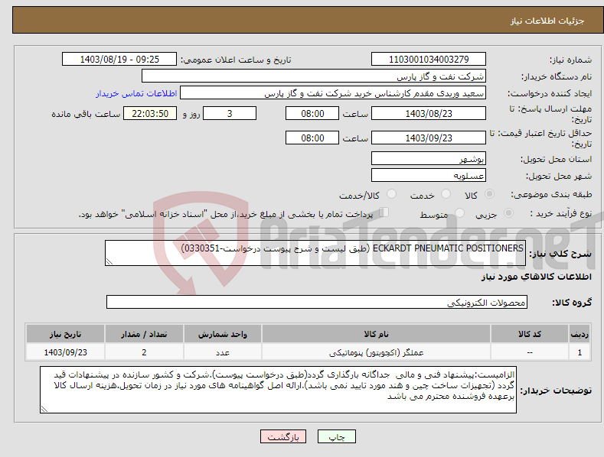Click item name عملگر (اکچویتور) پنوماتیکی cell

click(x=376, y=352)
